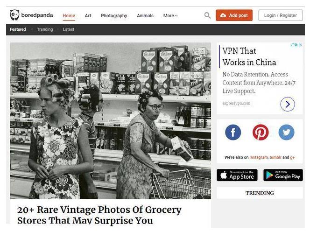Open the Art category
Screen dimensions: 317x231
pos(88,15)
